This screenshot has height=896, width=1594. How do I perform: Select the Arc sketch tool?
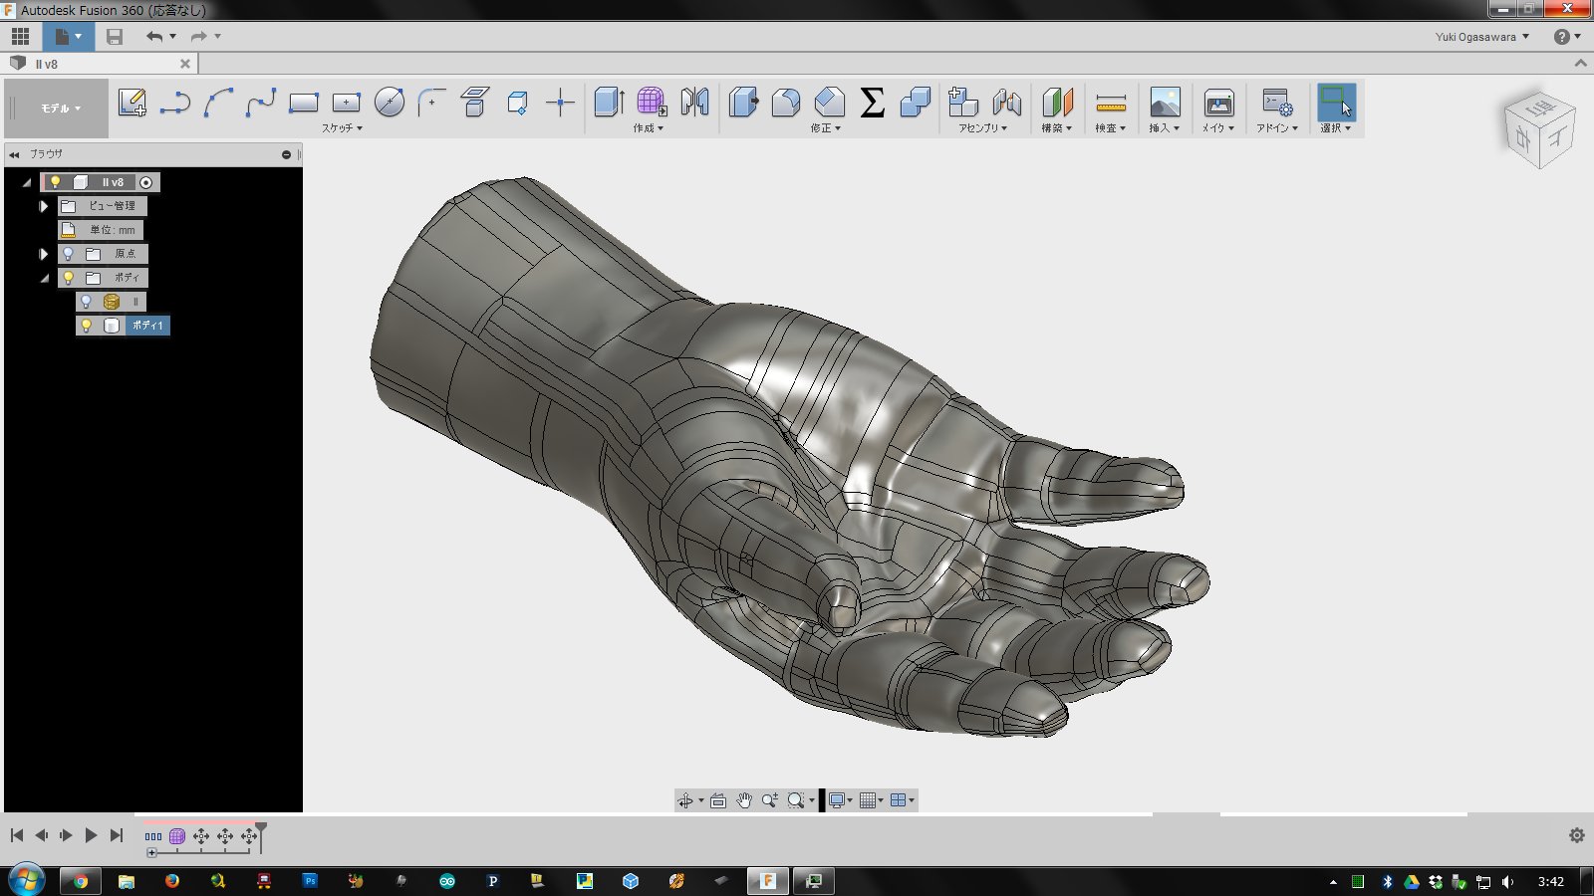(x=218, y=102)
